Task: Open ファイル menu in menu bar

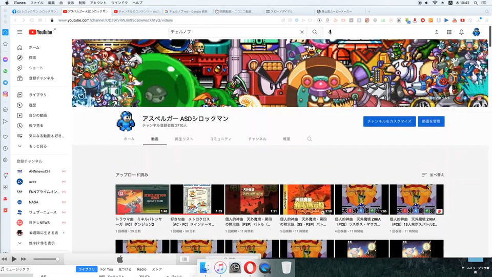Action: coord(37,3)
